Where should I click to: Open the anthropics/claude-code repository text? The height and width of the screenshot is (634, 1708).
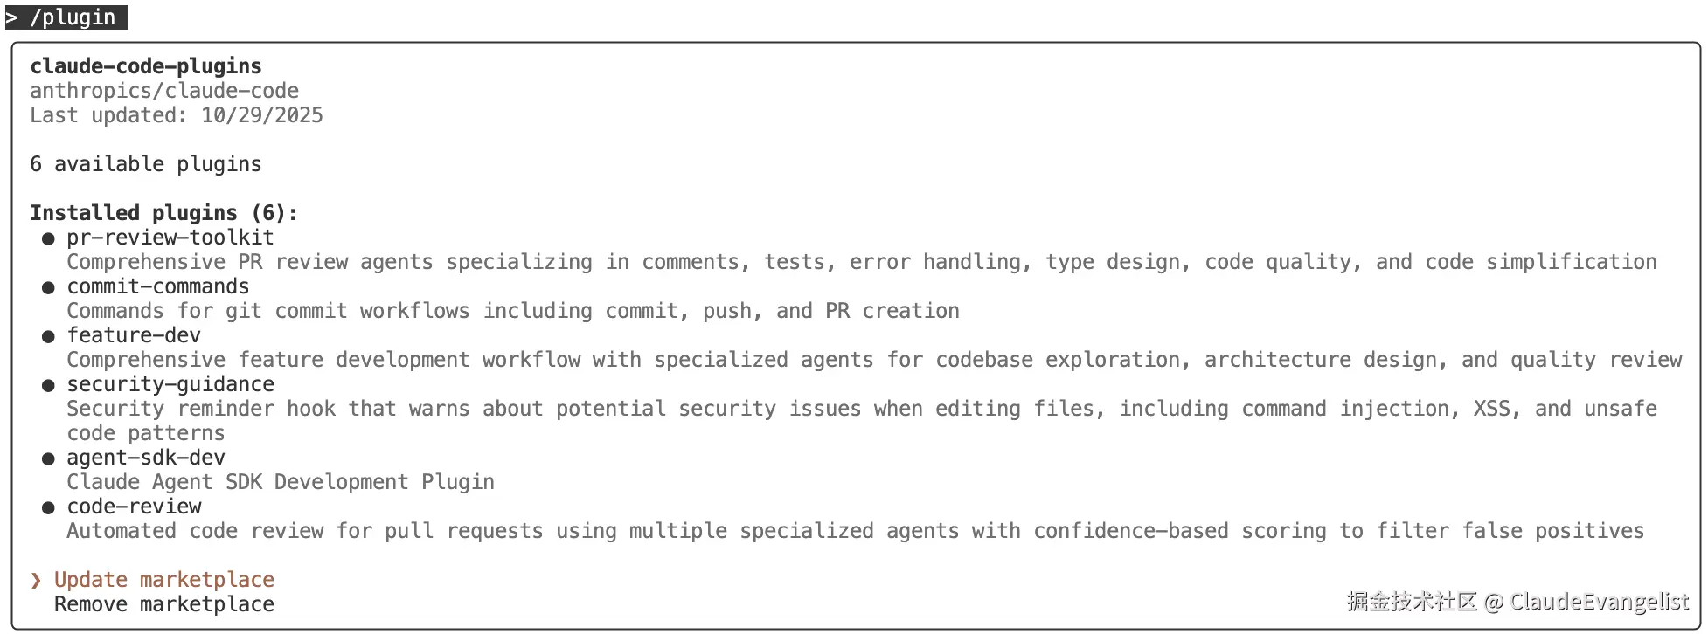pyautogui.click(x=164, y=91)
